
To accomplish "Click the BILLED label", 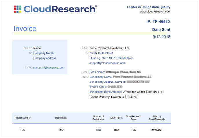I will click(x=28, y=48).
